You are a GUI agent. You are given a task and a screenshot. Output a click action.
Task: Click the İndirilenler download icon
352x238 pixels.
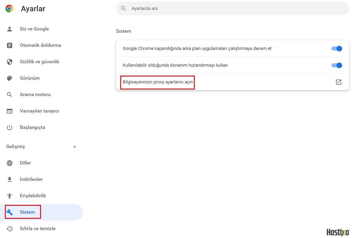(9, 179)
